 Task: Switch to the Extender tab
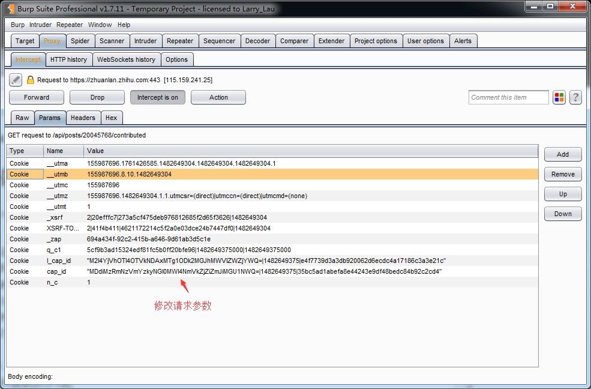(332, 41)
